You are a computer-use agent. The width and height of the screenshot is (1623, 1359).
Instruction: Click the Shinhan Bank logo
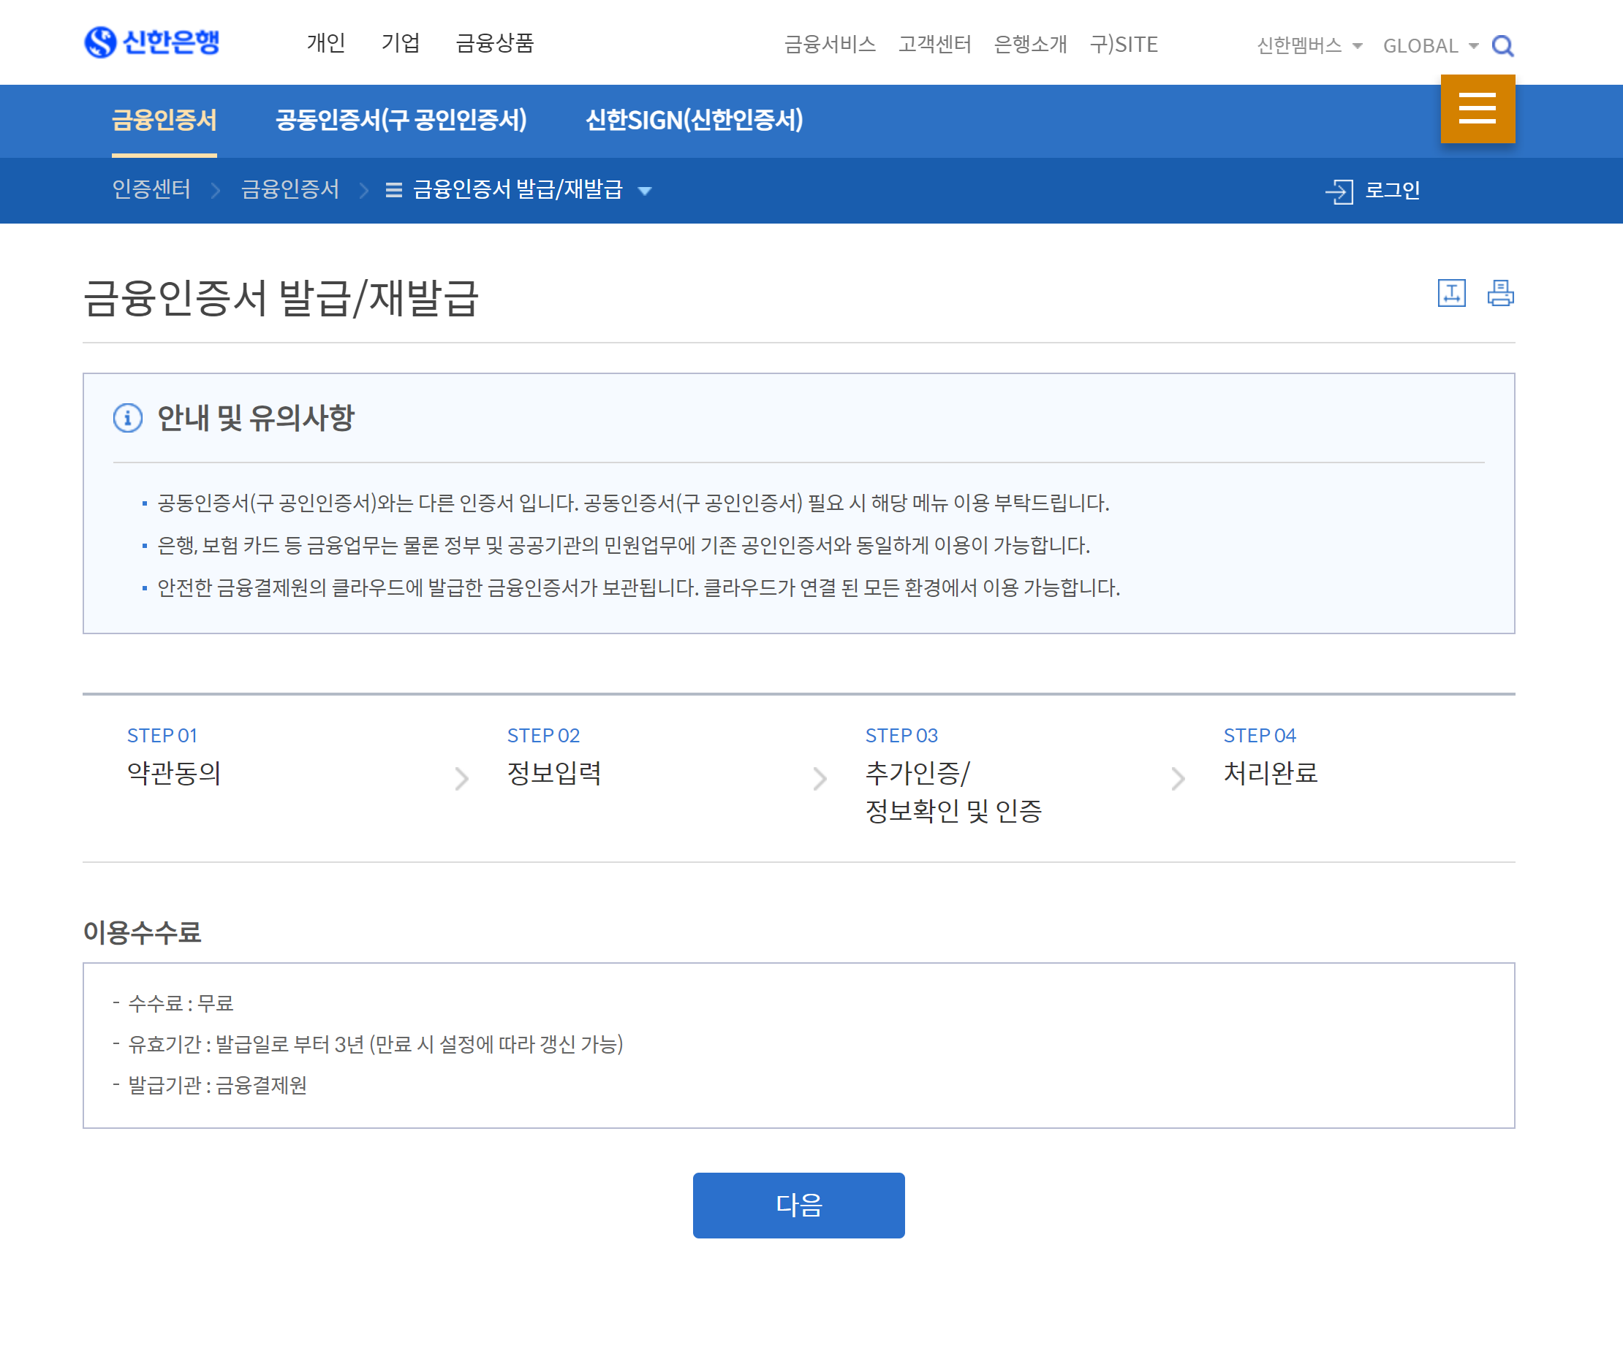click(152, 42)
